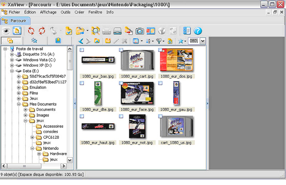Image resolution: width=286 pixels, height=185 pixels.
Task: Tick checkbox on 1080_eur_bas.jpg thumbnail
Action: coord(82,50)
